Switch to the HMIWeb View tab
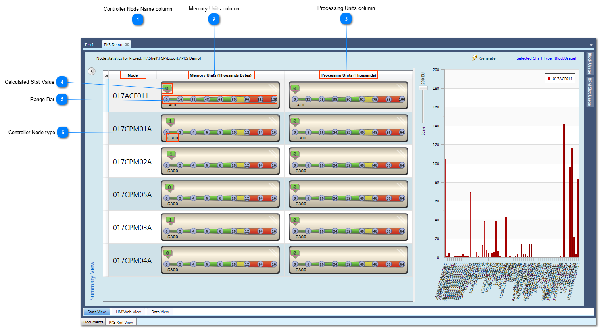 coord(129,312)
